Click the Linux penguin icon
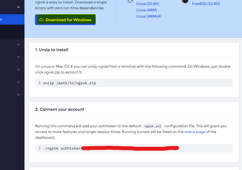Image resolution: width=242 pixels, height=170 pixels. pyautogui.click(x=130, y=1)
